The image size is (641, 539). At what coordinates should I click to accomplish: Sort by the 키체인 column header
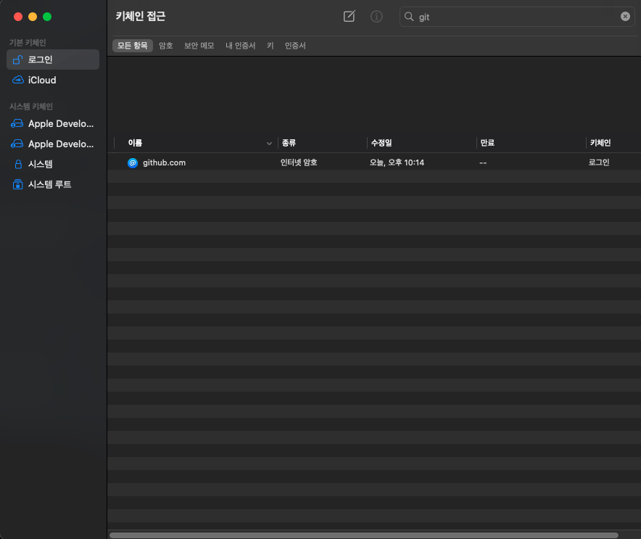coord(613,143)
